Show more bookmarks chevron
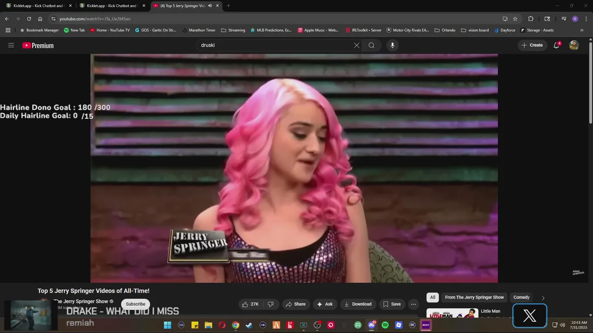Image resolution: width=593 pixels, height=333 pixels. 581,30
